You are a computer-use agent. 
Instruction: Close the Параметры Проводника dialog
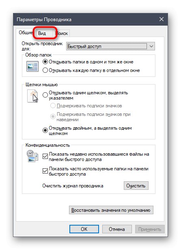[x=162, y=19]
